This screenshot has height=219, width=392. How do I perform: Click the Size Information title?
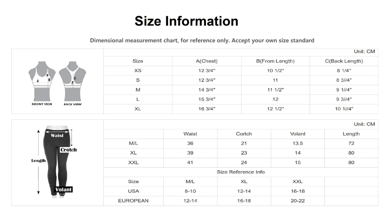point(186,21)
